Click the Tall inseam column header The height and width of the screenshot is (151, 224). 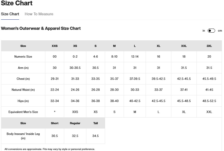point(95,123)
